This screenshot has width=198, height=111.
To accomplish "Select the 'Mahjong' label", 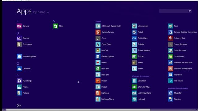I will tap(105, 93).
